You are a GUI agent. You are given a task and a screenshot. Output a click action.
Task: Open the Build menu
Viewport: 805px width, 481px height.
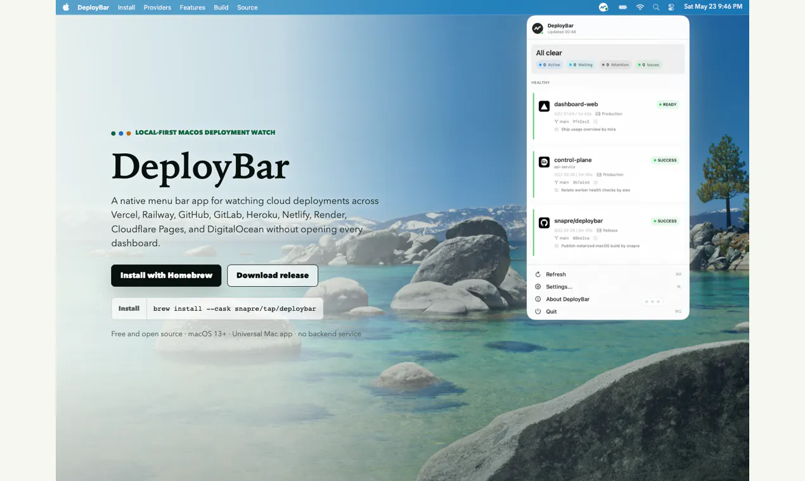tap(221, 8)
